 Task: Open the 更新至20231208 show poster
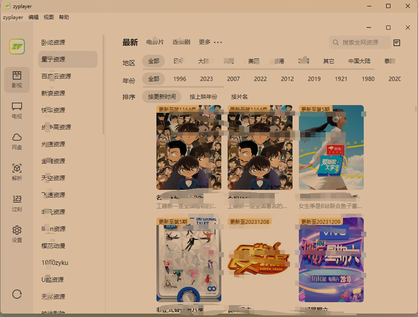point(260,260)
